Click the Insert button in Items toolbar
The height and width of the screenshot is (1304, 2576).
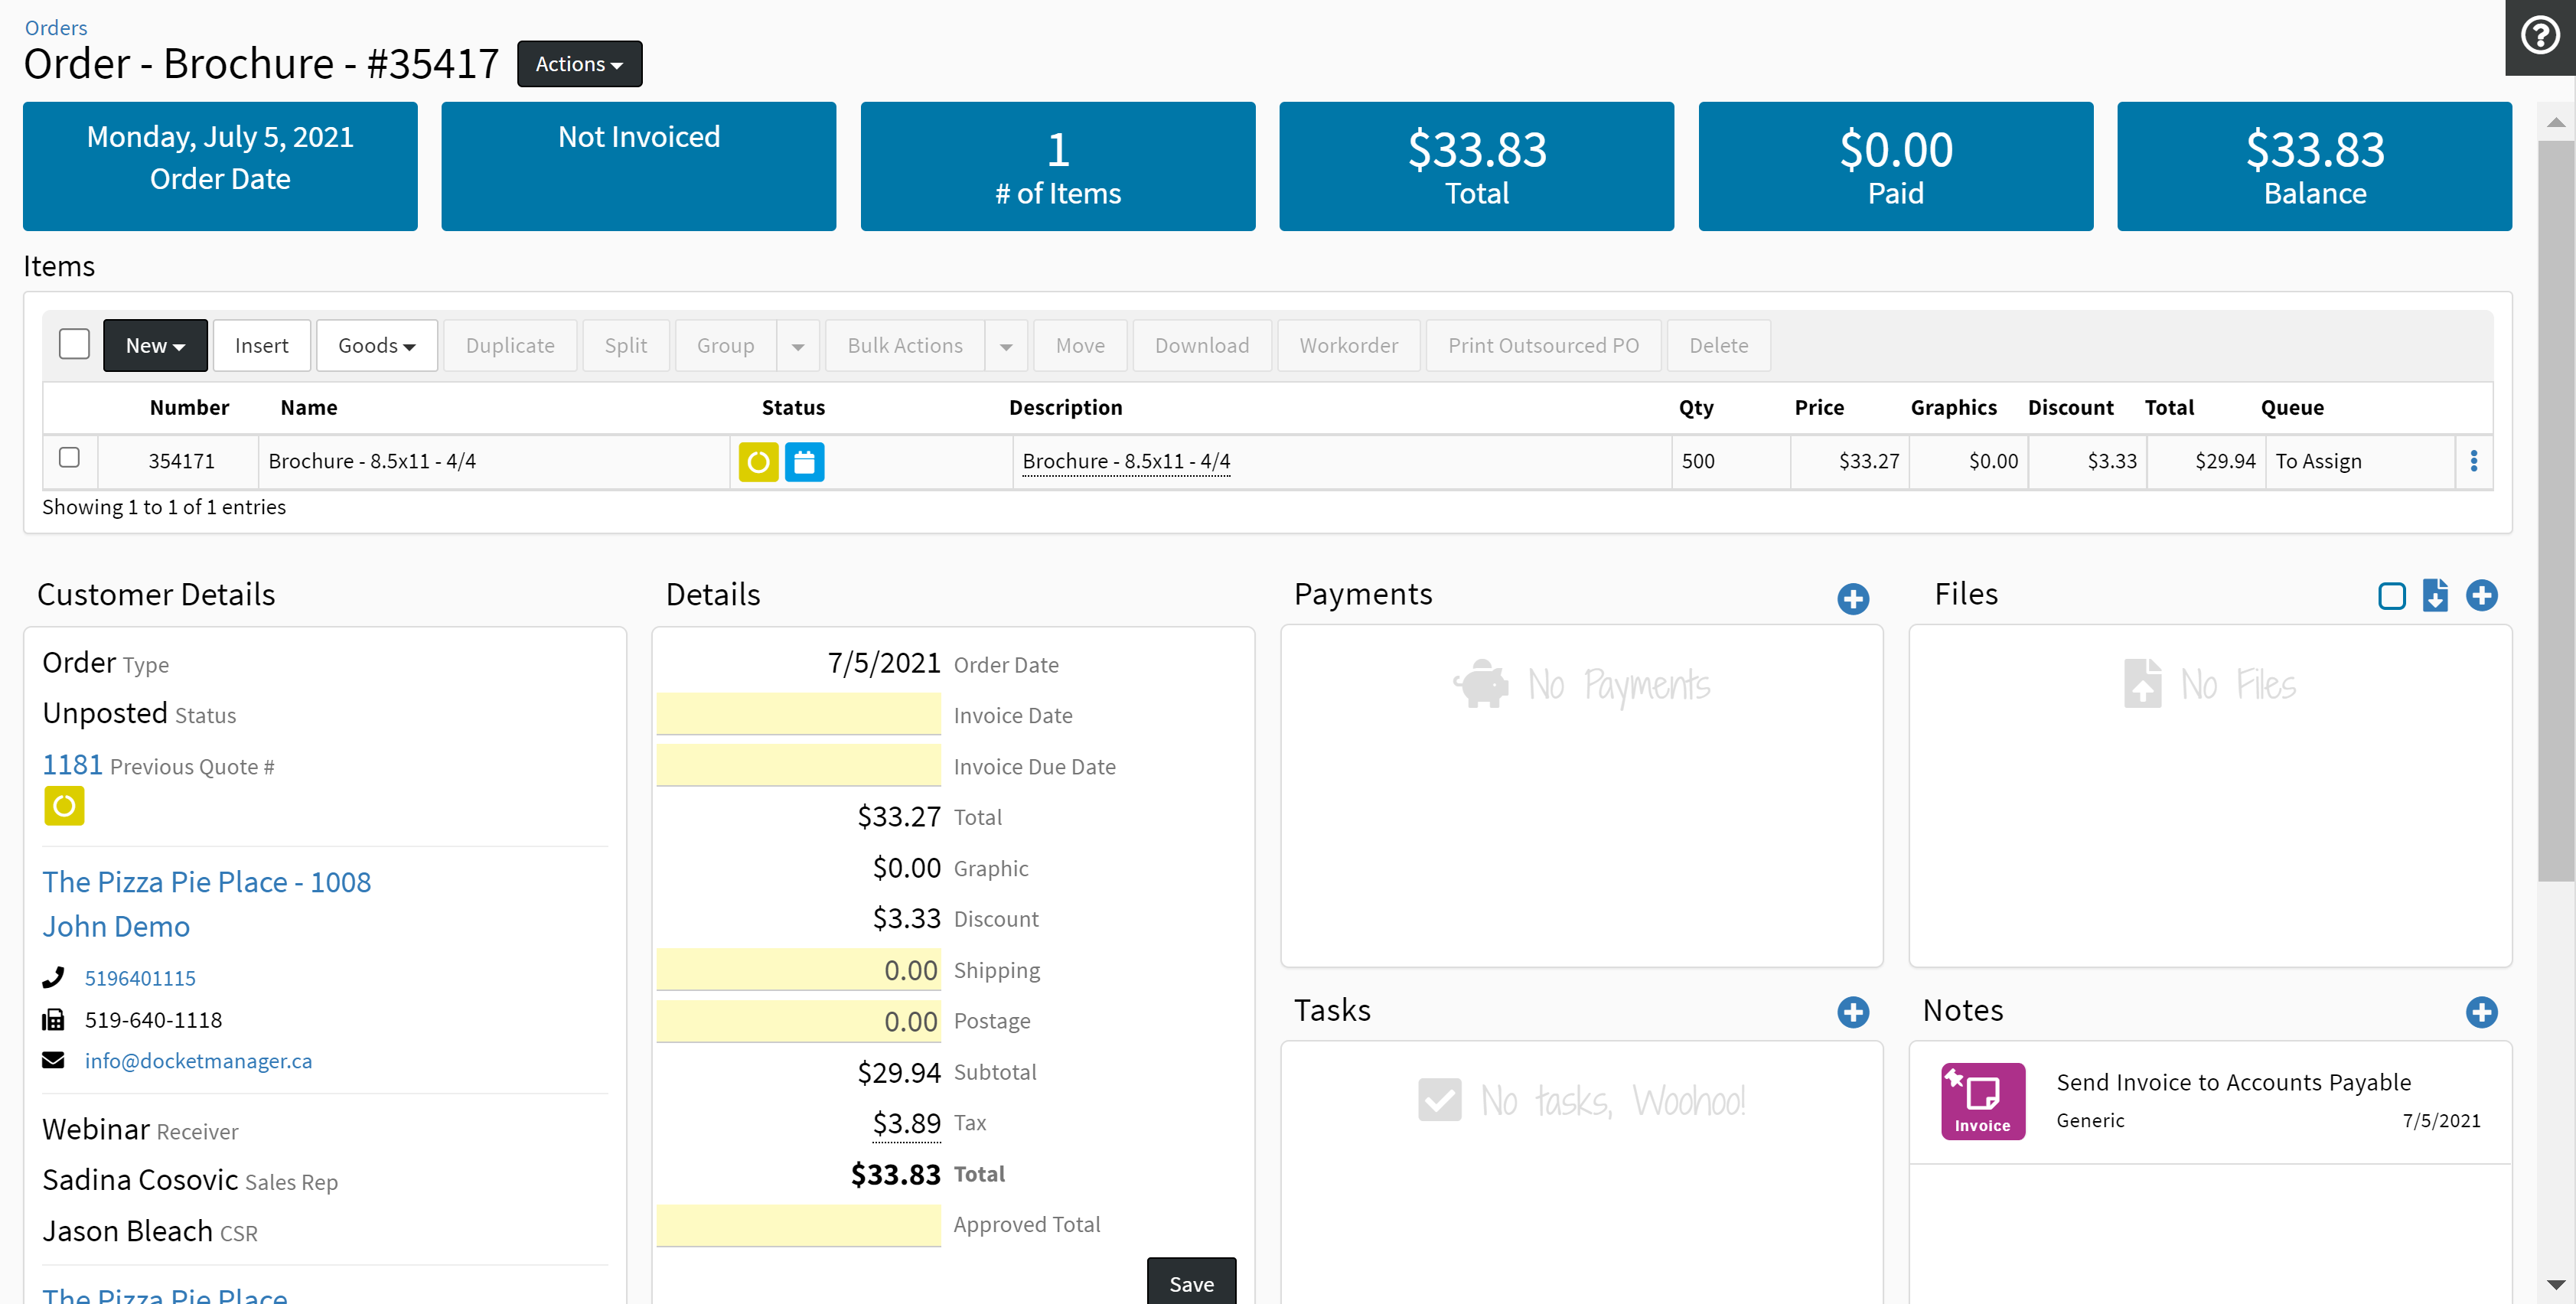(261, 345)
